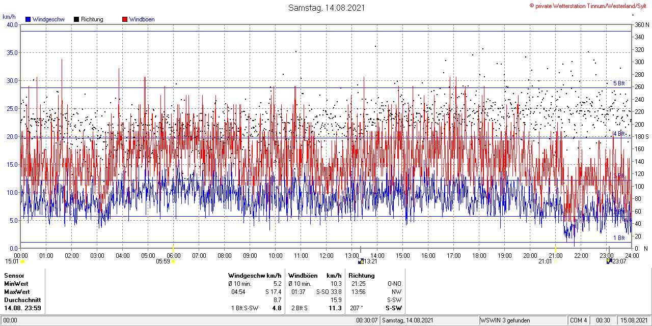Click the 00:00 status bar field
Screen dimensions: 652x326
(x=10, y=320)
